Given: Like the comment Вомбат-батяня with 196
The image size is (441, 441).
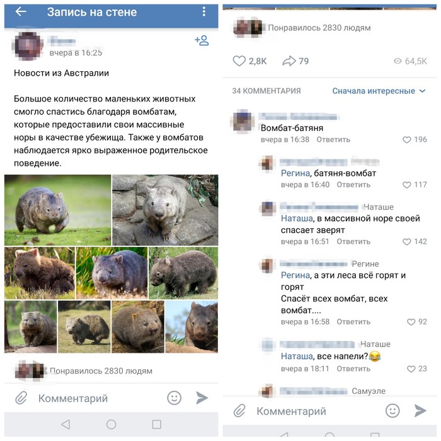Looking at the screenshot, I should 407,139.
